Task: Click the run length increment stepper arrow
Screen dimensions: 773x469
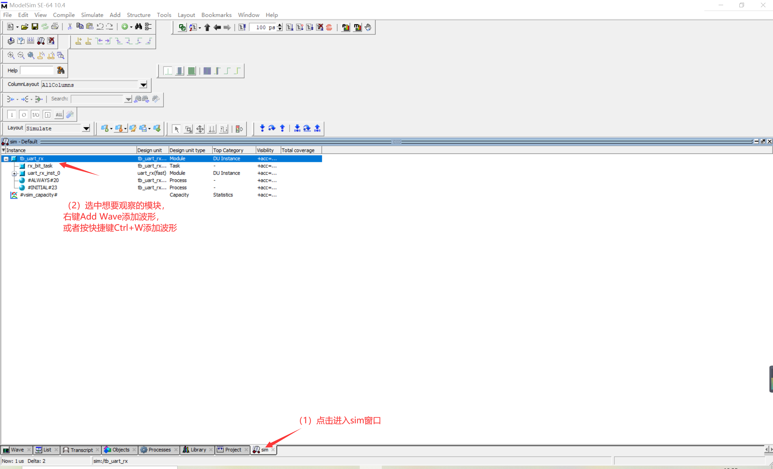Action: click(x=280, y=26)
